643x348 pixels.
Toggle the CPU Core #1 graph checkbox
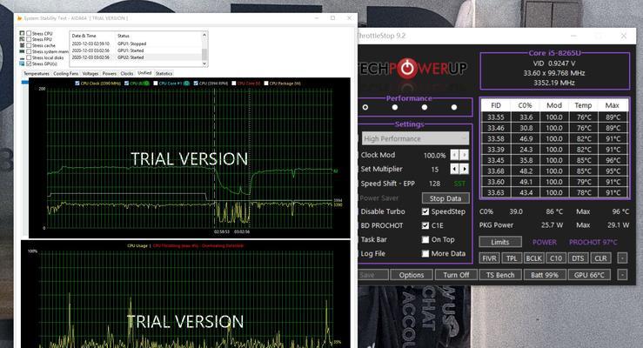(x=156, y=84)
